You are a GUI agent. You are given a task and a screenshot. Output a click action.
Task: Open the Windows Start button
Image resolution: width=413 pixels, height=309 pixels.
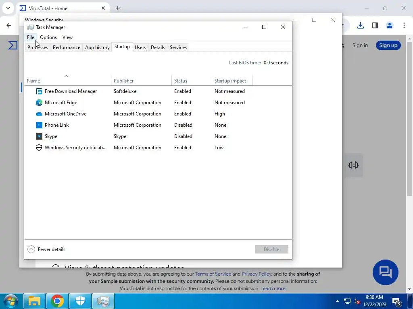click(x=10, y=301)
